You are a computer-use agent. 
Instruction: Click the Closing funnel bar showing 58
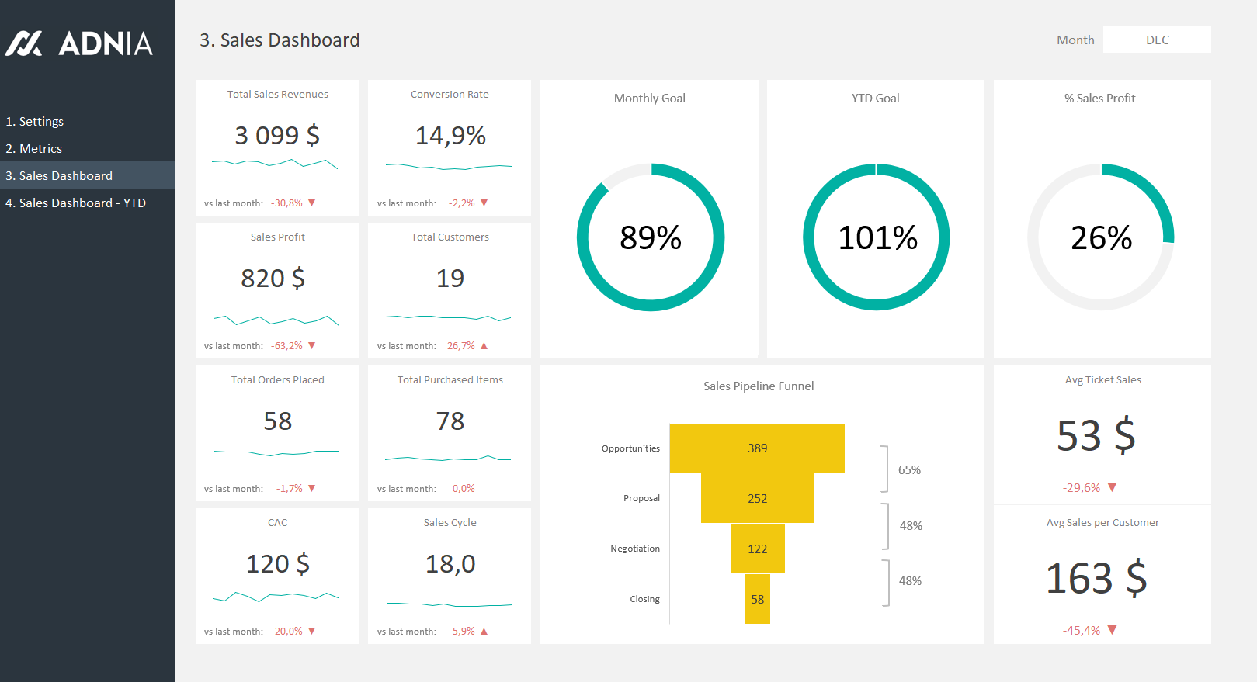pos(757,599)
